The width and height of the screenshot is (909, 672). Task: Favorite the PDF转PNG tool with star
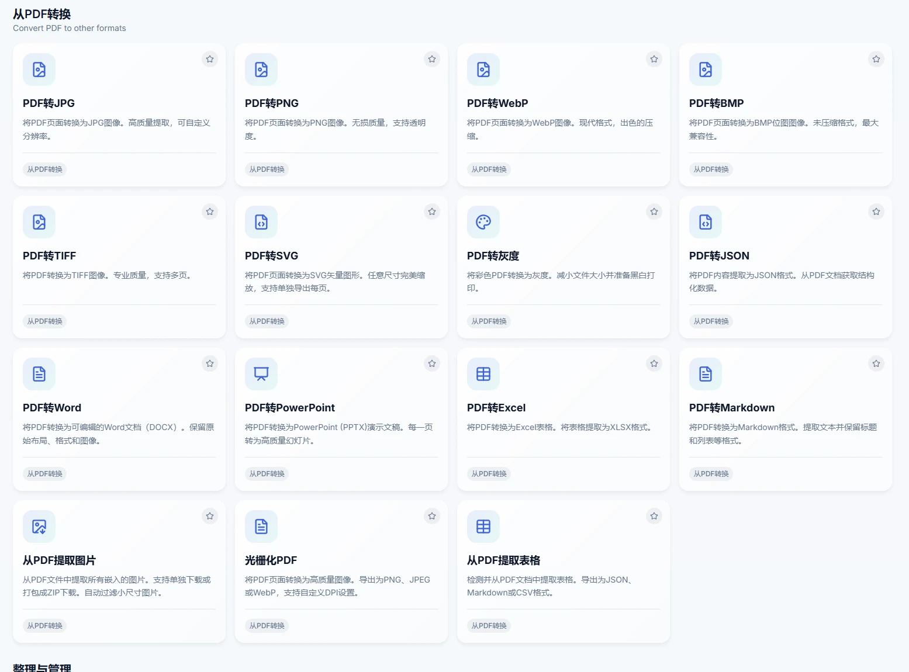click(432, 59)
